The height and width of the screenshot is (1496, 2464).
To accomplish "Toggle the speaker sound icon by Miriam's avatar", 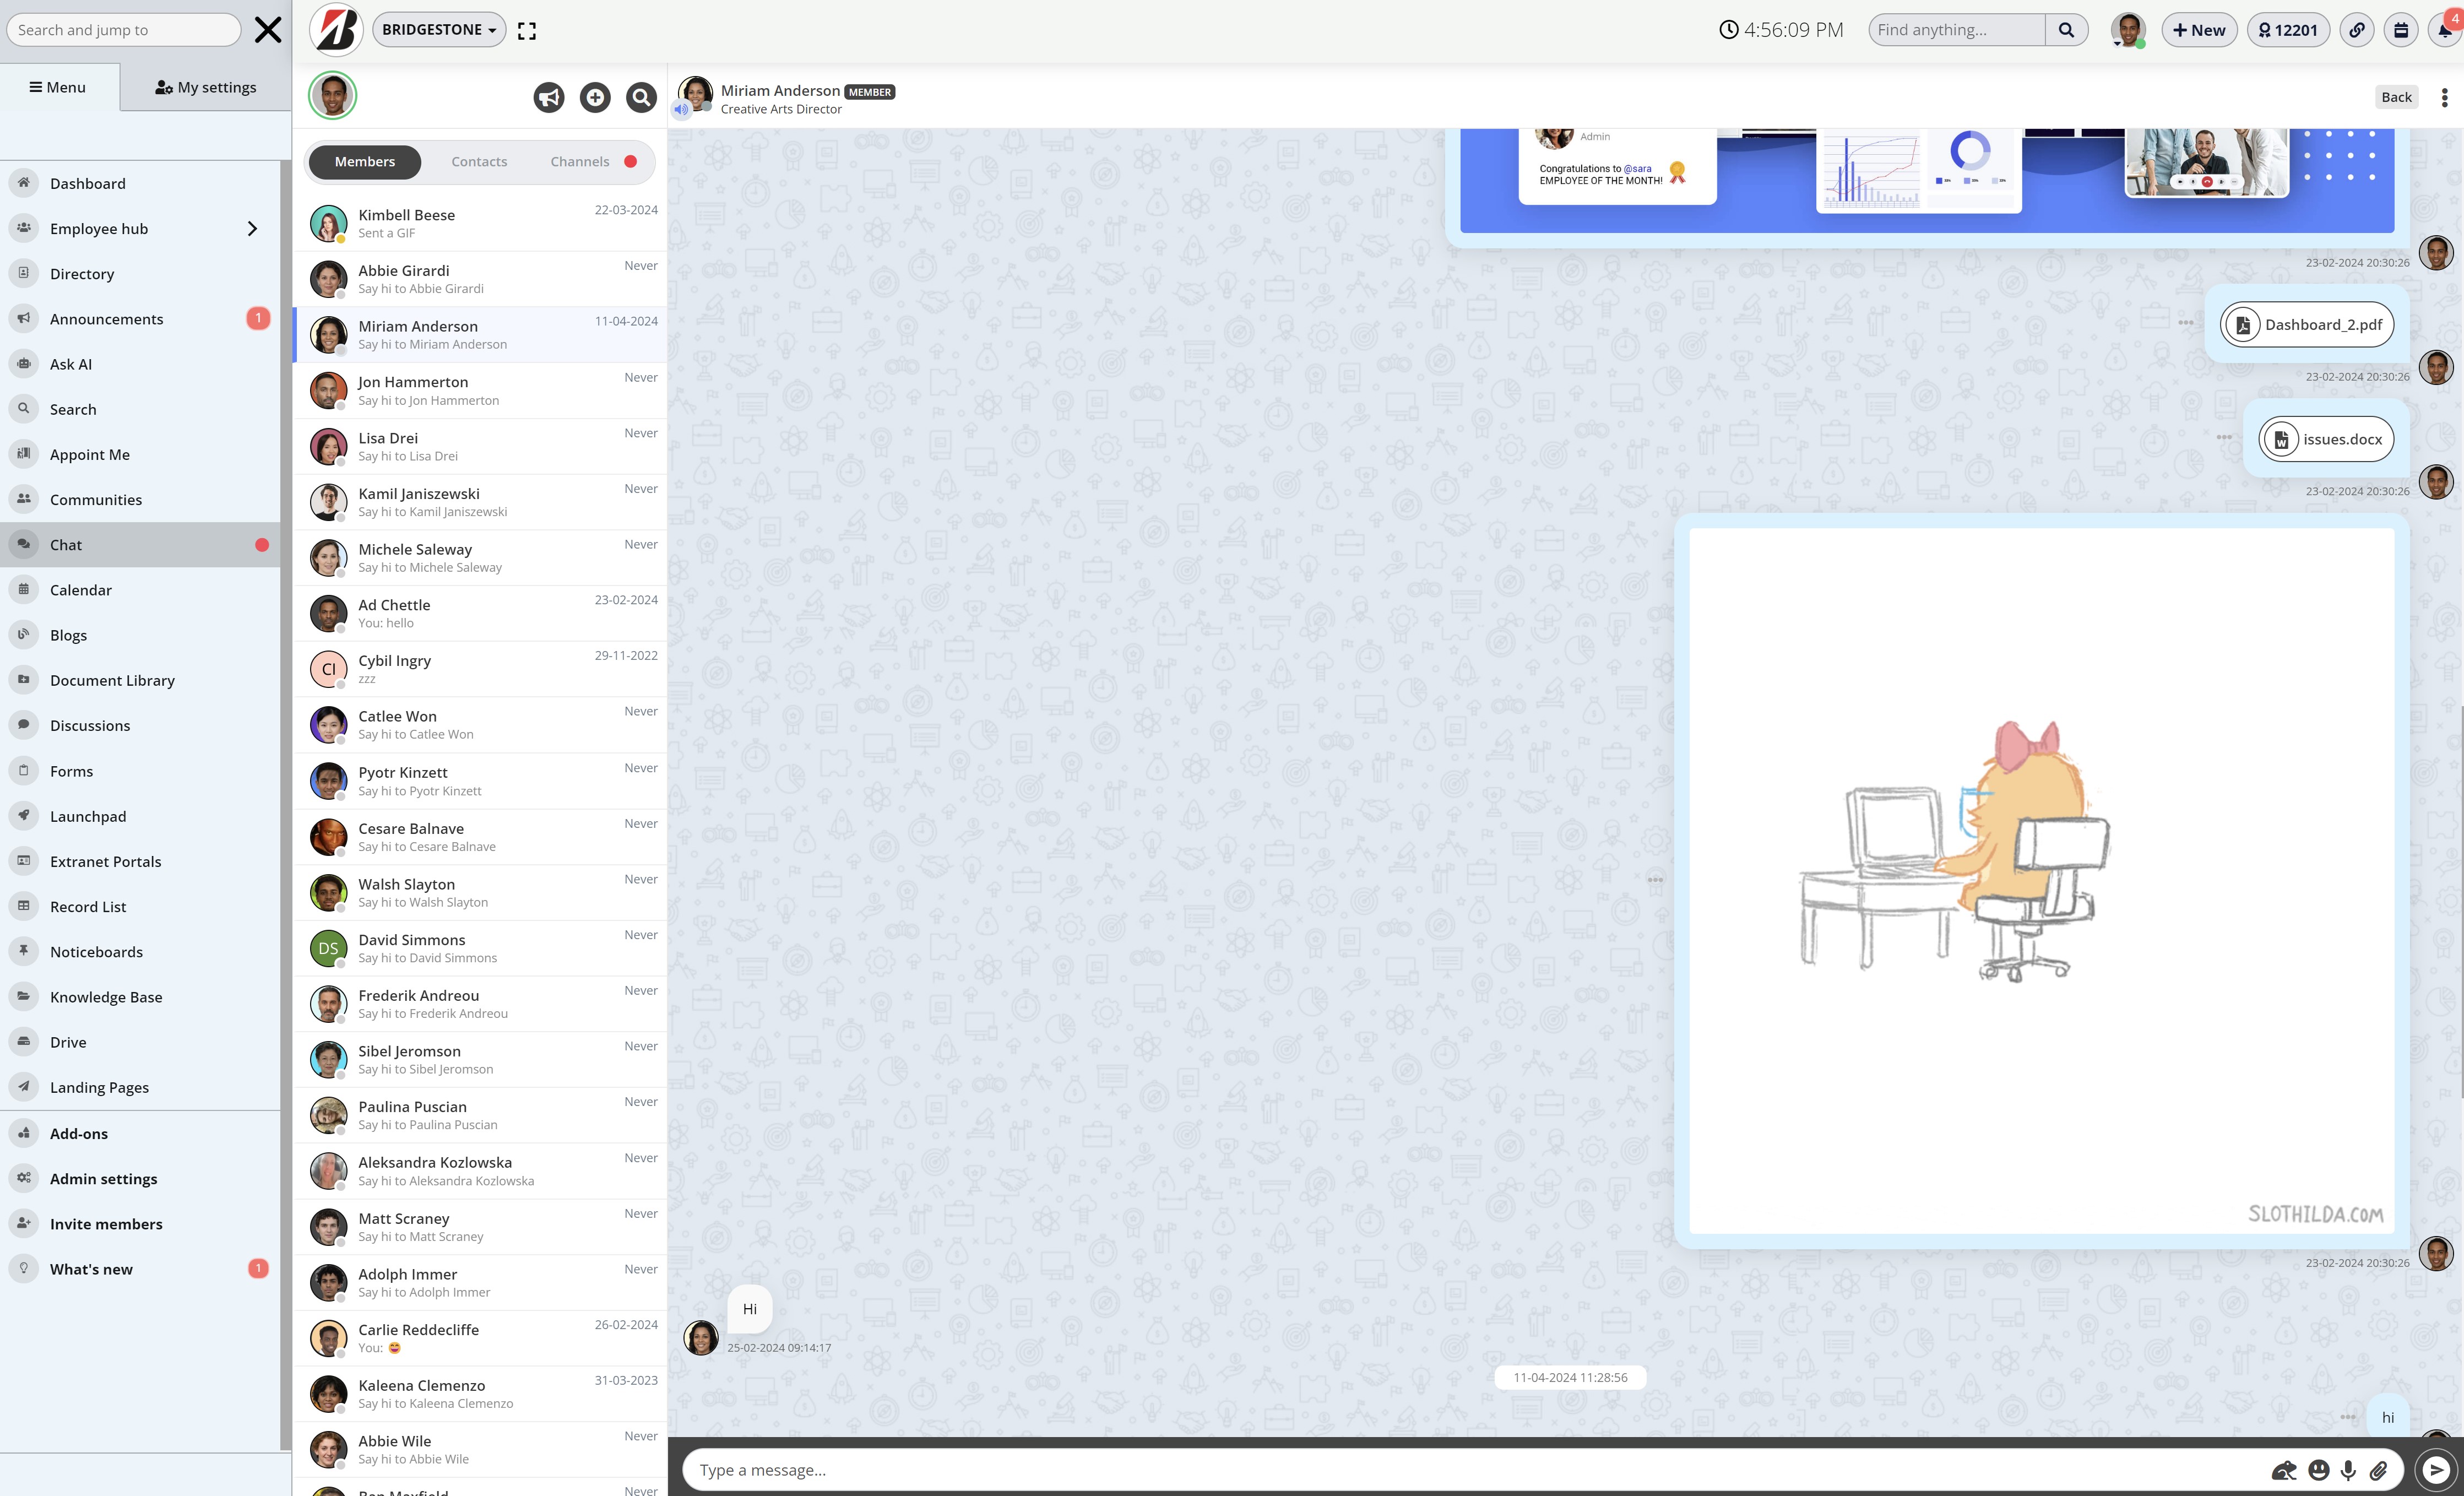I will click(x=681, y=110).
